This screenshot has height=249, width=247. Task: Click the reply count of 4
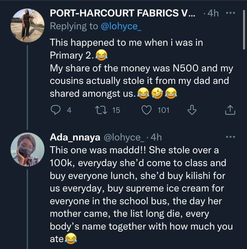(x=69, y=110)
